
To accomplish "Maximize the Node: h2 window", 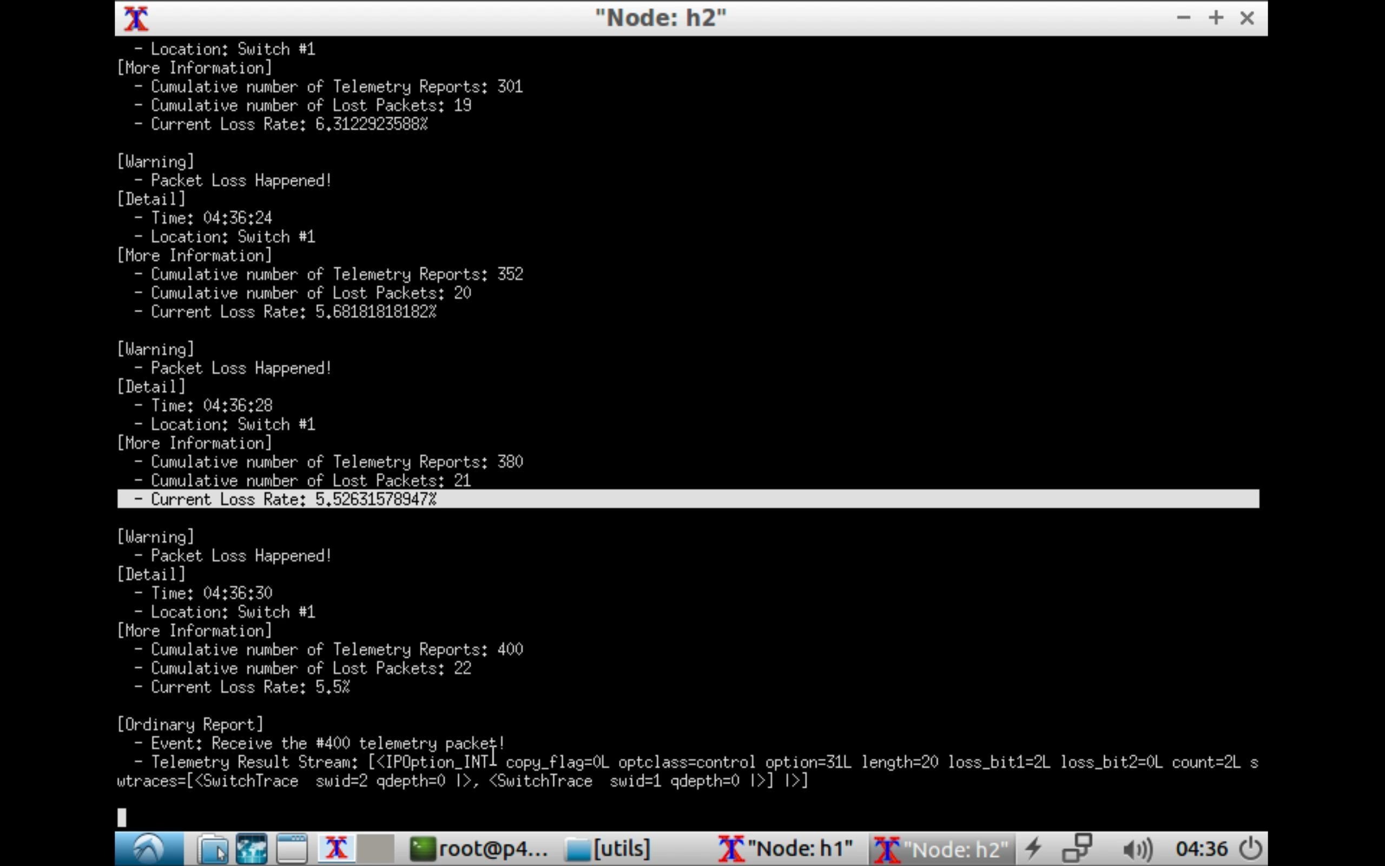I will pos(1216,18).
